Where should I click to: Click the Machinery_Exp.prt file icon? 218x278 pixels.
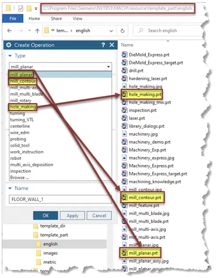pos(124,150)
